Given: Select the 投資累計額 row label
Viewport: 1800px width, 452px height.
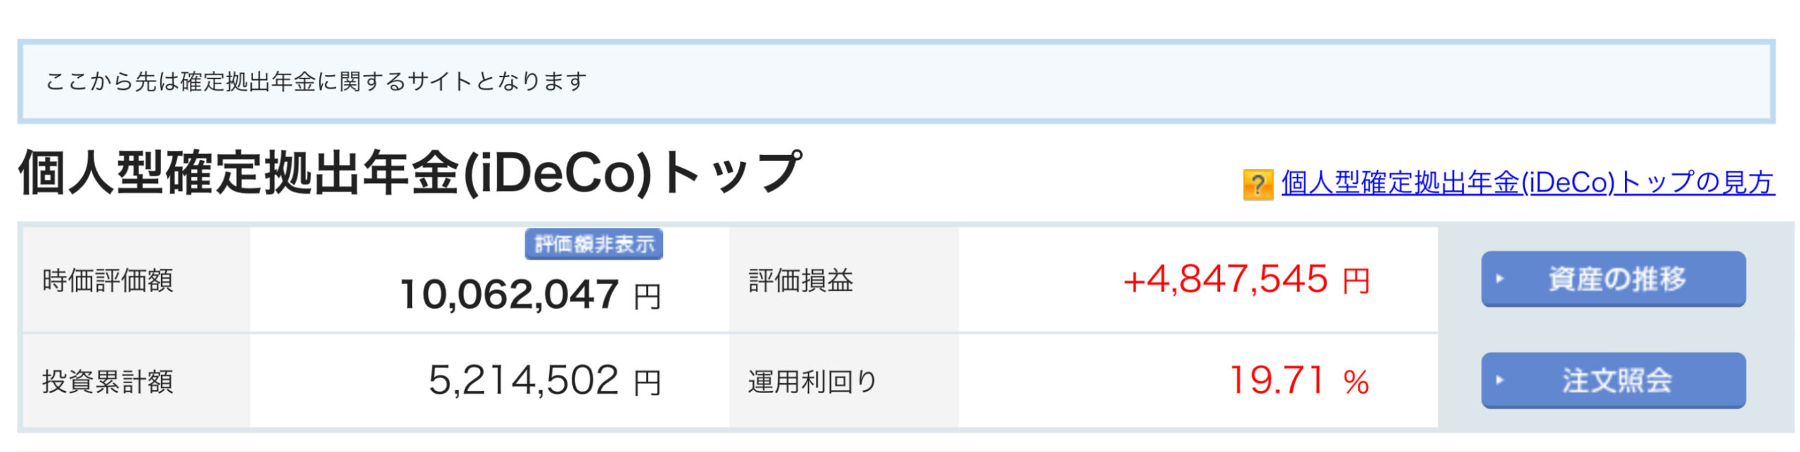Looking at the screenshot, I should pyautogui.click(x=108, y=382).
